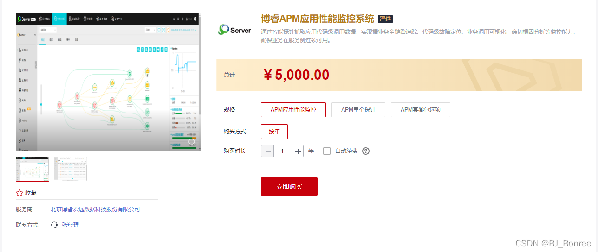Screen dimensions: 598x252
Task: Click the 收藏 star icon
Action: pos(19,193)
